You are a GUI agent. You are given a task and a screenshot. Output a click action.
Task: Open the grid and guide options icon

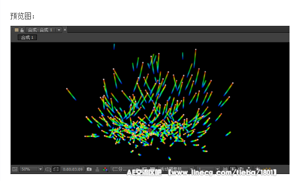pos(48,170)
